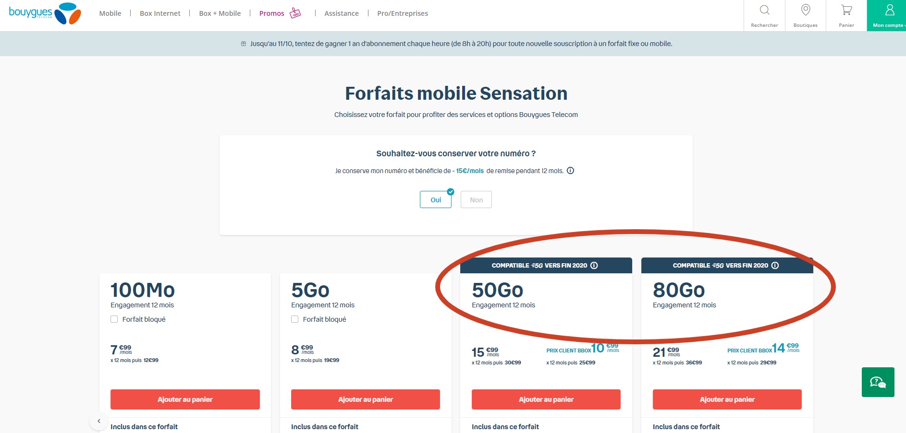Add the 100Mo plan to the cart
Screen dimensions: 906x433
click(x=185, y=399)
